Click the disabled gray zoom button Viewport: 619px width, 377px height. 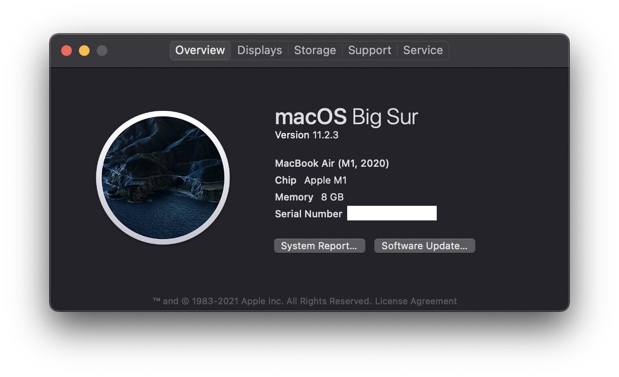(102, 51)
